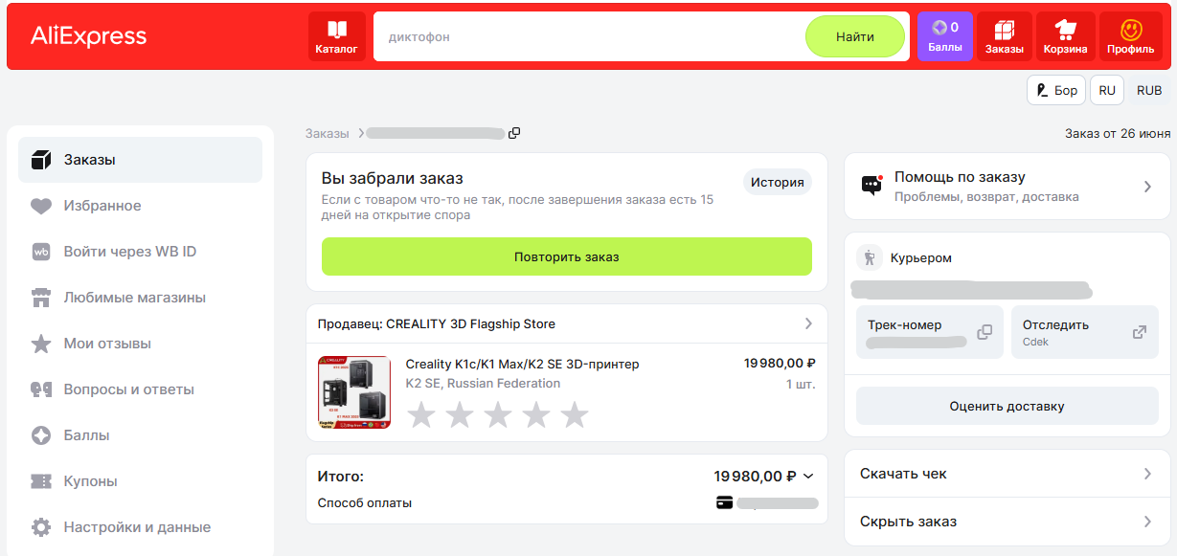This screenshot has height=556, width=1177.
Task: Click the Найти search button
Action: [x=855, y=36]
